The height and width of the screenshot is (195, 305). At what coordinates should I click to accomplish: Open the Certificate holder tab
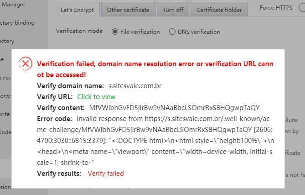coord(219,10)
